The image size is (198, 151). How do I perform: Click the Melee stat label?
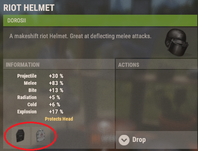pyautogui.click(x=30, y=83)
